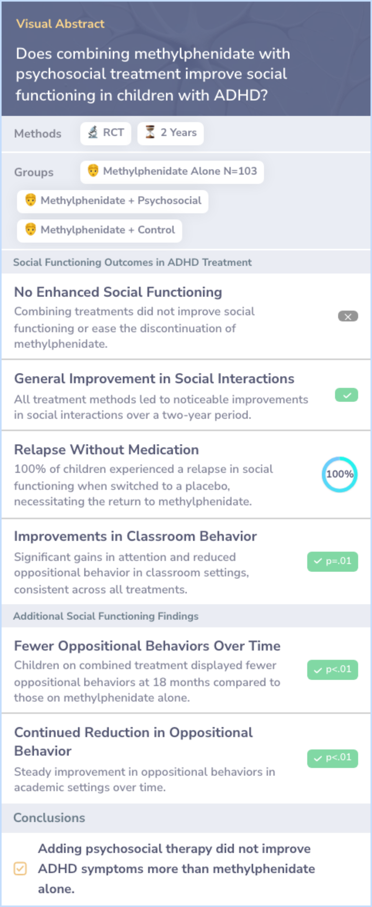This screenshot has width=372, height=907.
Task: Click the face icon in Methylphenidate Alone chip
Action: click(x=93, y=171)
